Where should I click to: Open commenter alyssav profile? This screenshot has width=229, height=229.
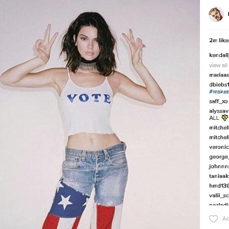click(219, 111)
